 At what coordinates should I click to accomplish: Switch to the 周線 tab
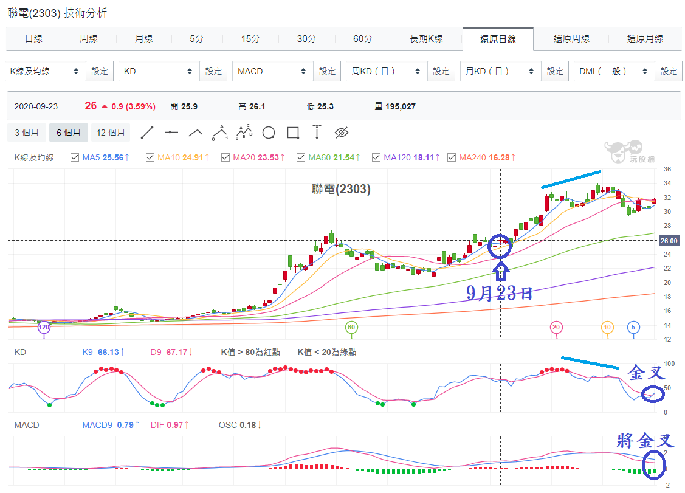click(x=89, y=39)
